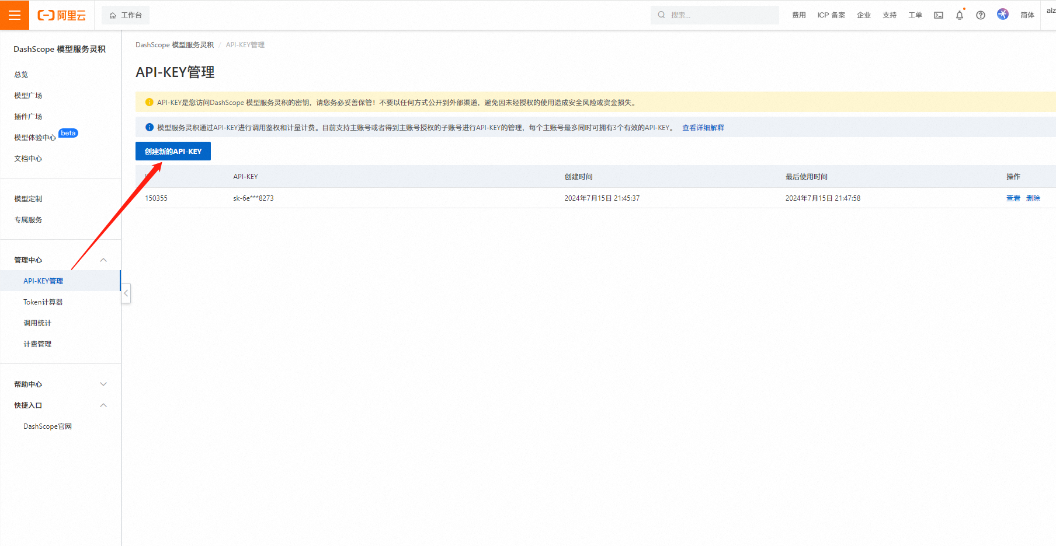Open the notifications bell
The height and width of the screenshot is (546, 1056).
(x=960, y=15)
